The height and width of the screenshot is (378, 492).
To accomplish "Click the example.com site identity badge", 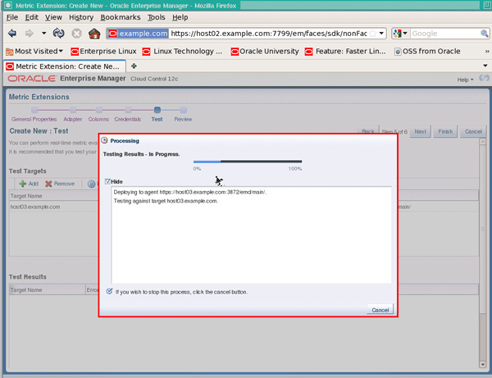I will coord(138,34).
